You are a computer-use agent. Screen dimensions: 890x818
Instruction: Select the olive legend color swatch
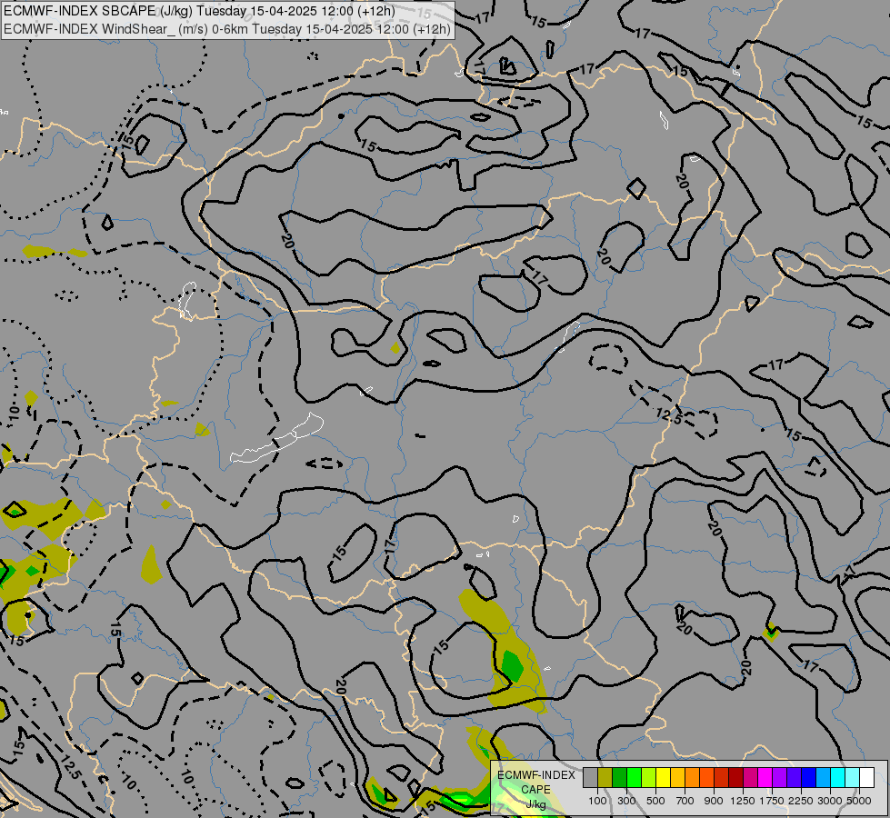(x=605, y=777)
